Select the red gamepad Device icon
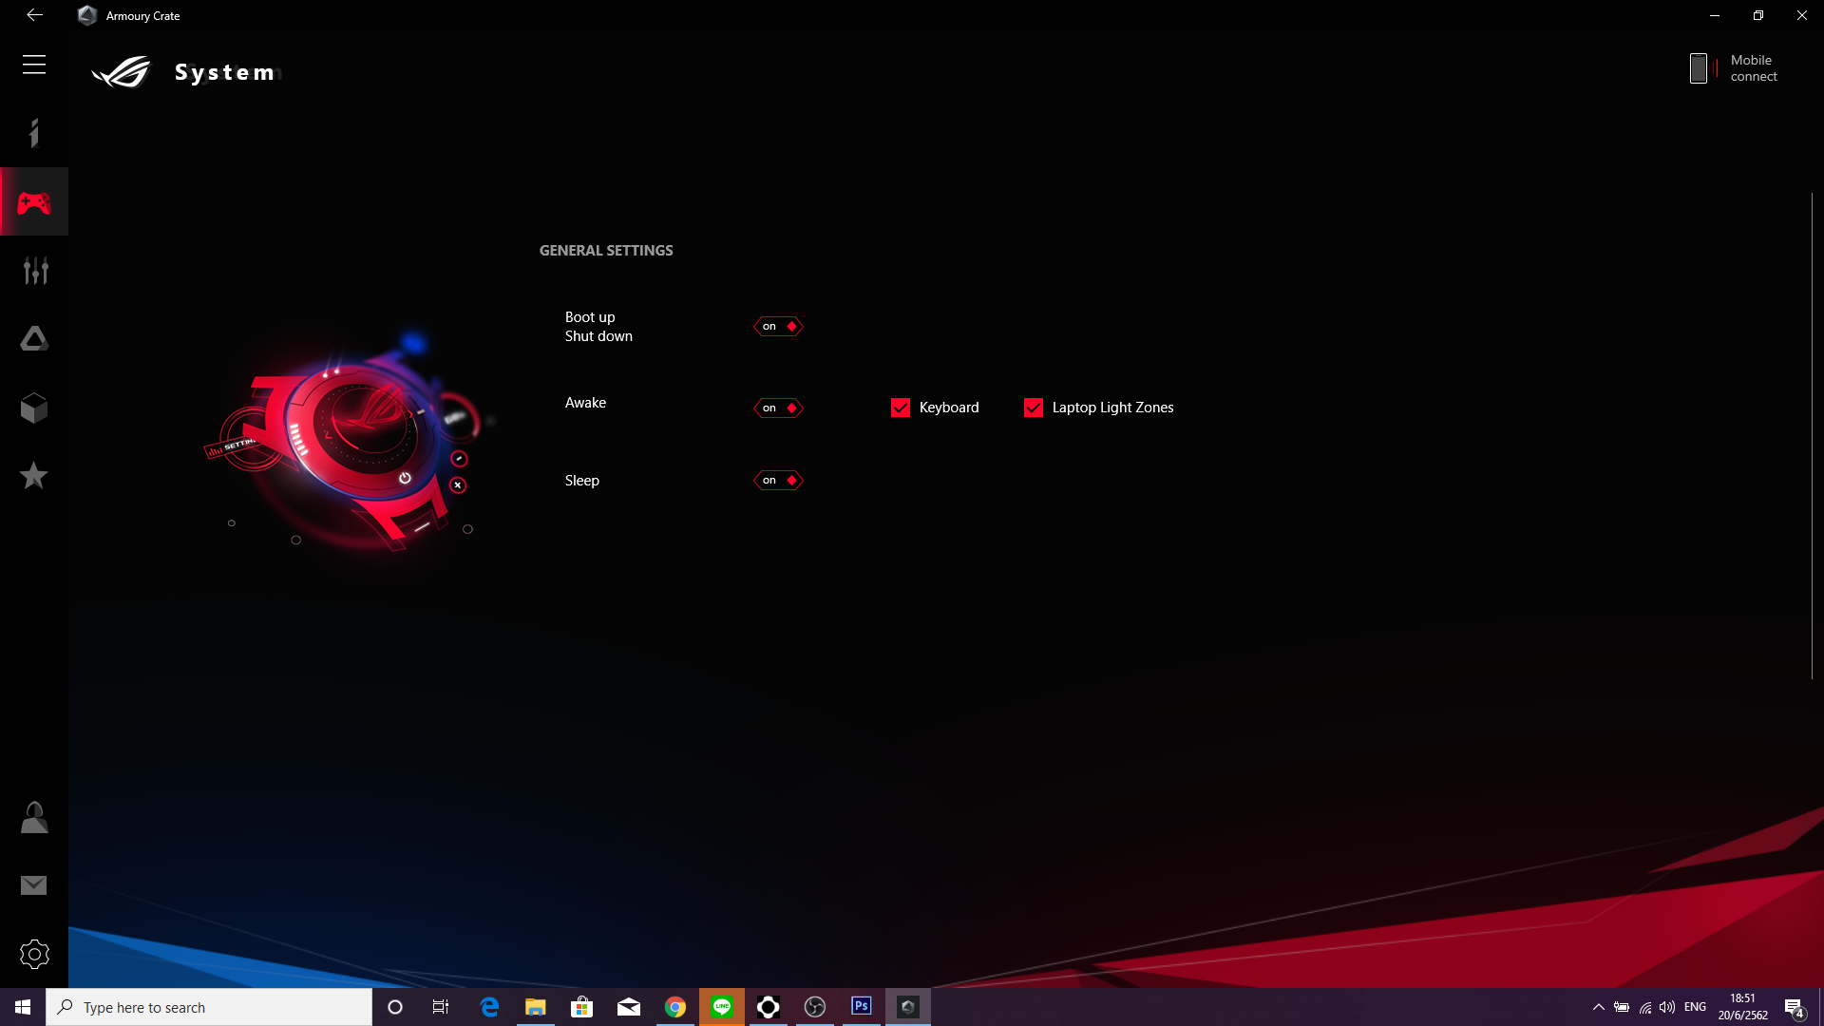This screenshot has width=1824, height=1026. click(34, 202)
